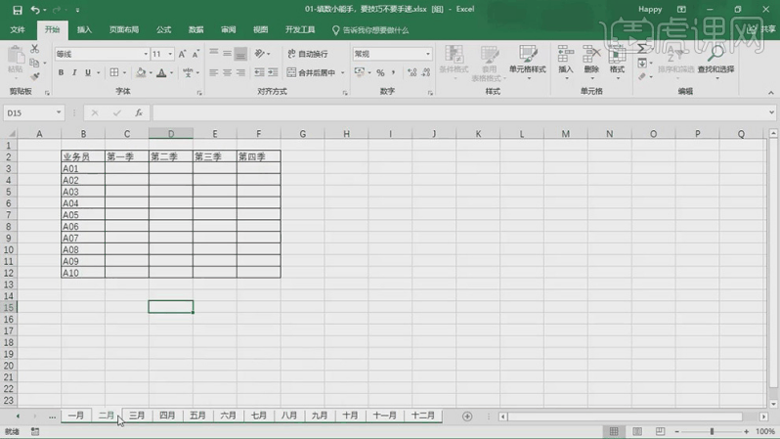The height and width of the screenshot is (439, 780).
Task: Save the workbook with the Save icon
Action: [18, 10]
